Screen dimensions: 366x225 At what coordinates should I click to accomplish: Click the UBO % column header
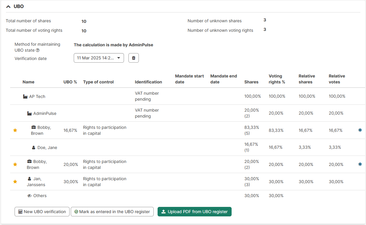pyautogui.click(x=70, y=82)
